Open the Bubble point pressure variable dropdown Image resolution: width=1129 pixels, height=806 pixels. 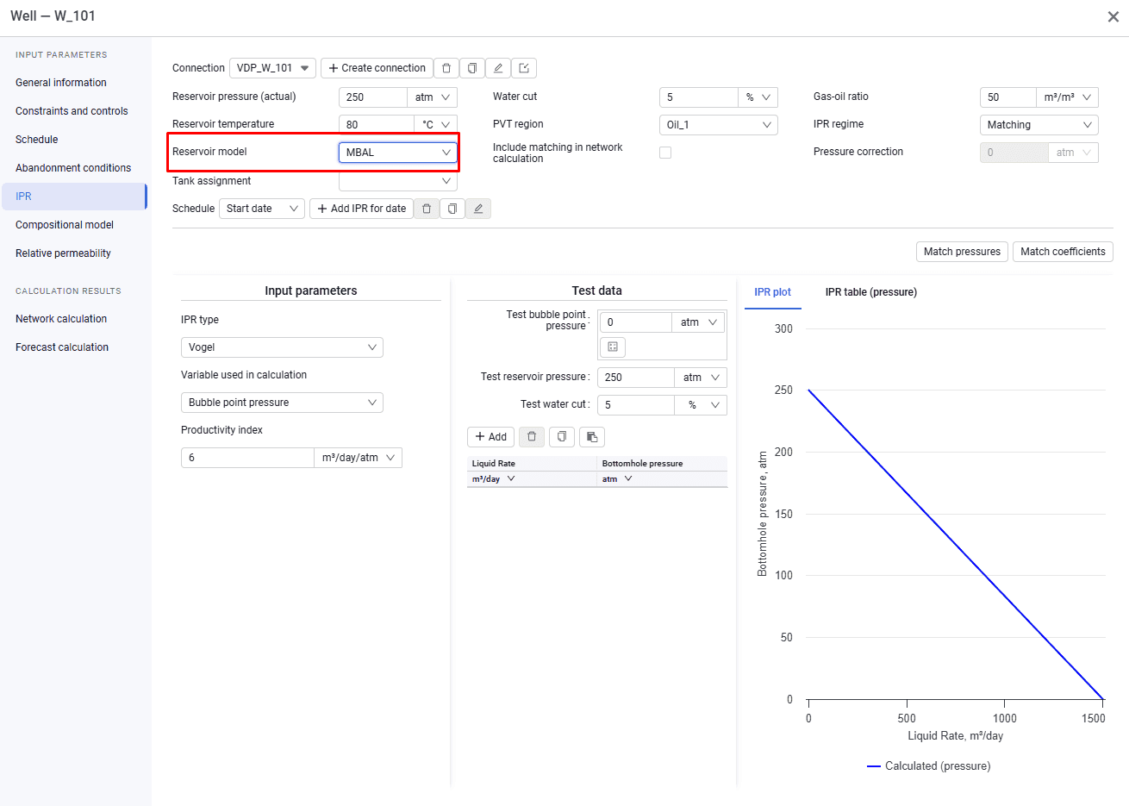282,403
